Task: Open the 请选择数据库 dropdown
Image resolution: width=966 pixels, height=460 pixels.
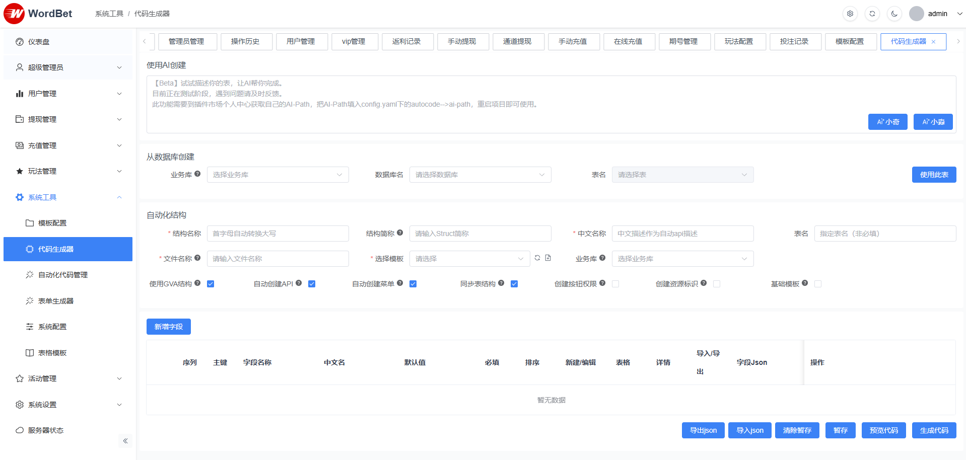Action: click(x=480, y=175)
